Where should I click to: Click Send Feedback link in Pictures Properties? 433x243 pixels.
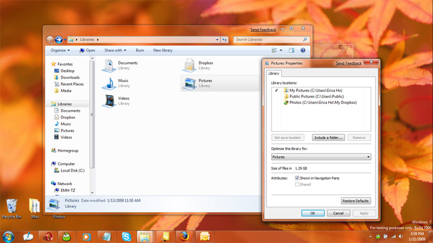(x=349, y=63)
